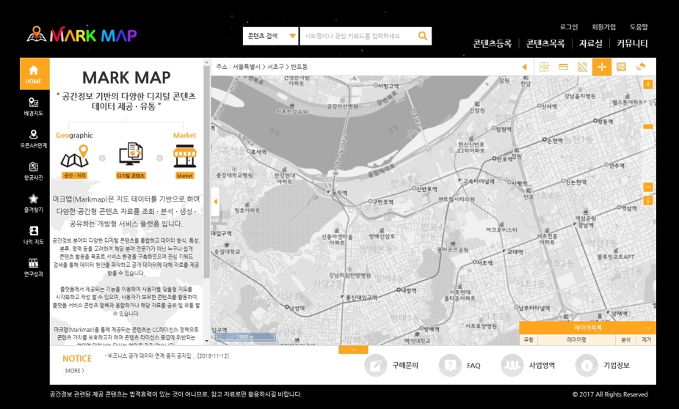The width and height of the screenshot is (679, 409).
Task: Activate the pan move tool
Action: 601,67
